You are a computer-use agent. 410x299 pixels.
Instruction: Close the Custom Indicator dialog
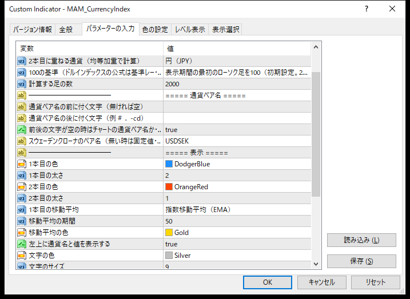pyautogui.click(x=392, y=9)
